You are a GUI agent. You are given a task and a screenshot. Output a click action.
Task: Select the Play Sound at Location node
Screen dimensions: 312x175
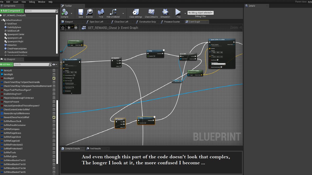pyautogui.click(x=72, y=76)
